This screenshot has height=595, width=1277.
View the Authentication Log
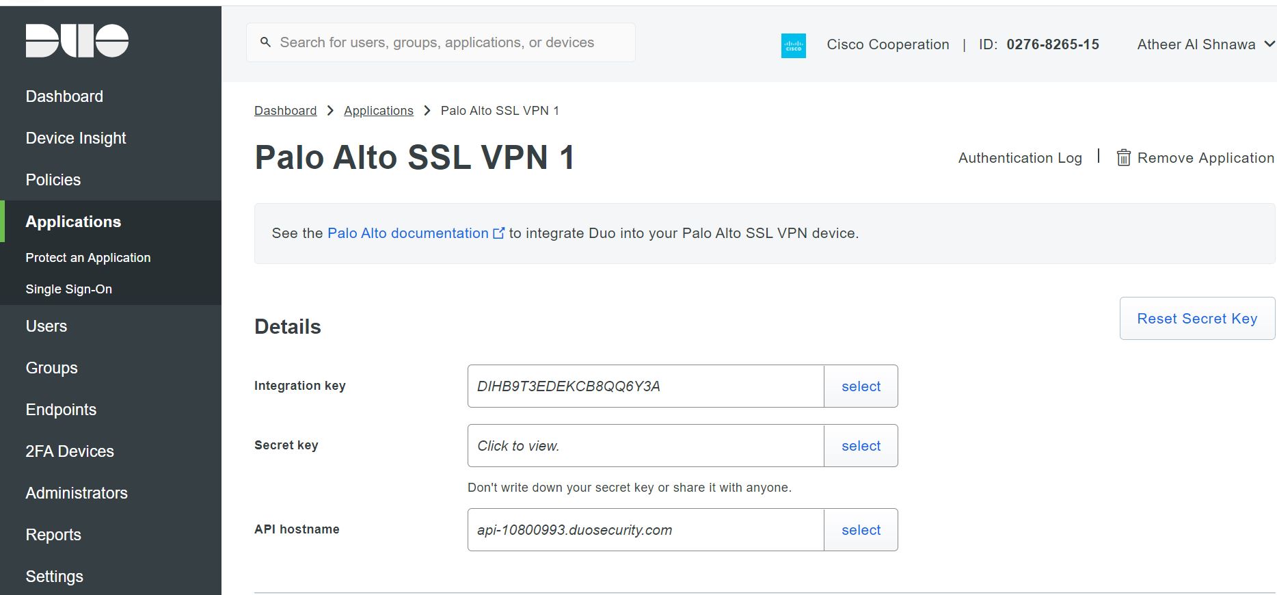click(x=1020, y=158)
